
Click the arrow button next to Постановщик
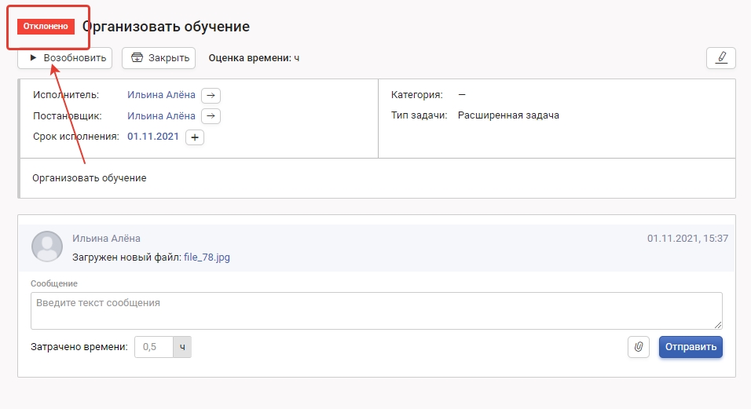[x=211, y=116]
